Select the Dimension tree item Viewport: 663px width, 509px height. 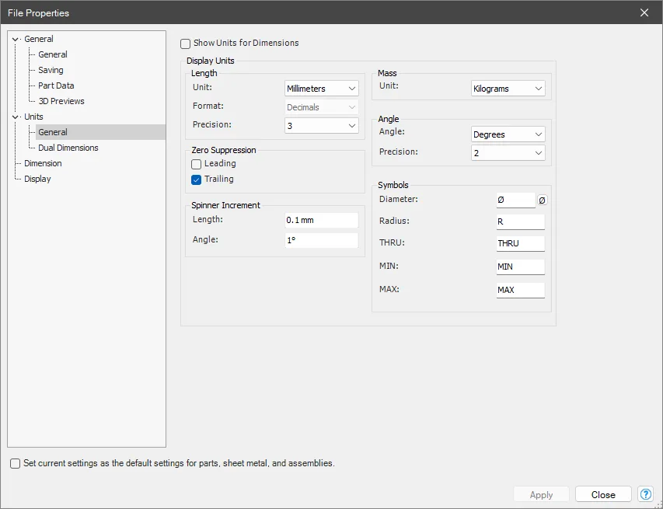pos(43,163)
